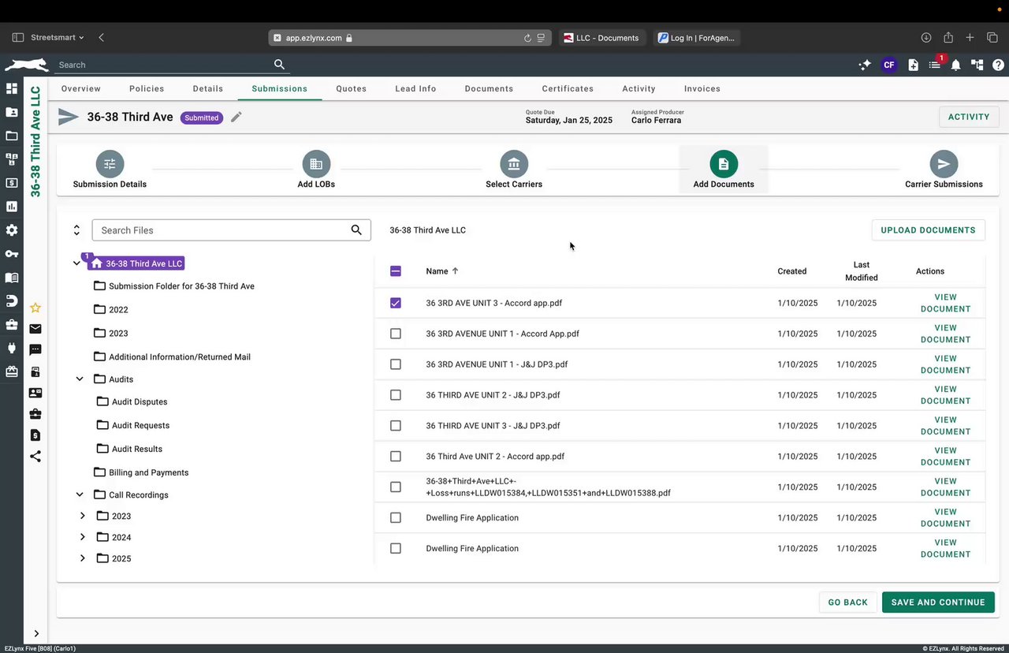The image size is (1009, 653).
Task: Switch to the Certificates tab
Action: point(568,88)
